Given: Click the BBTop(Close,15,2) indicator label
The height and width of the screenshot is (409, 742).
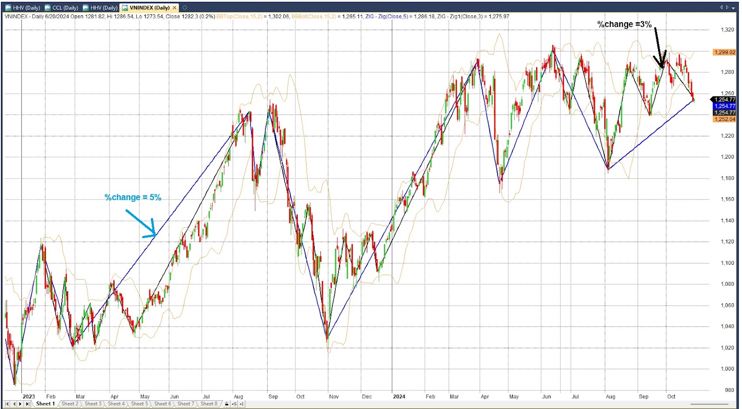Looking at the screenshot, I should point(239,16).
